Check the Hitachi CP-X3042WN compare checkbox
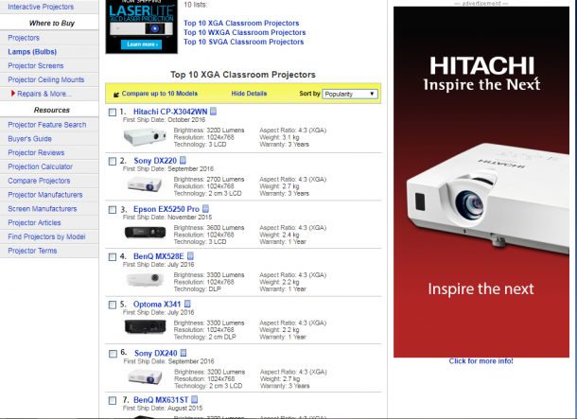This screenshot has height=419, width=577. click(x=114, y=113)
